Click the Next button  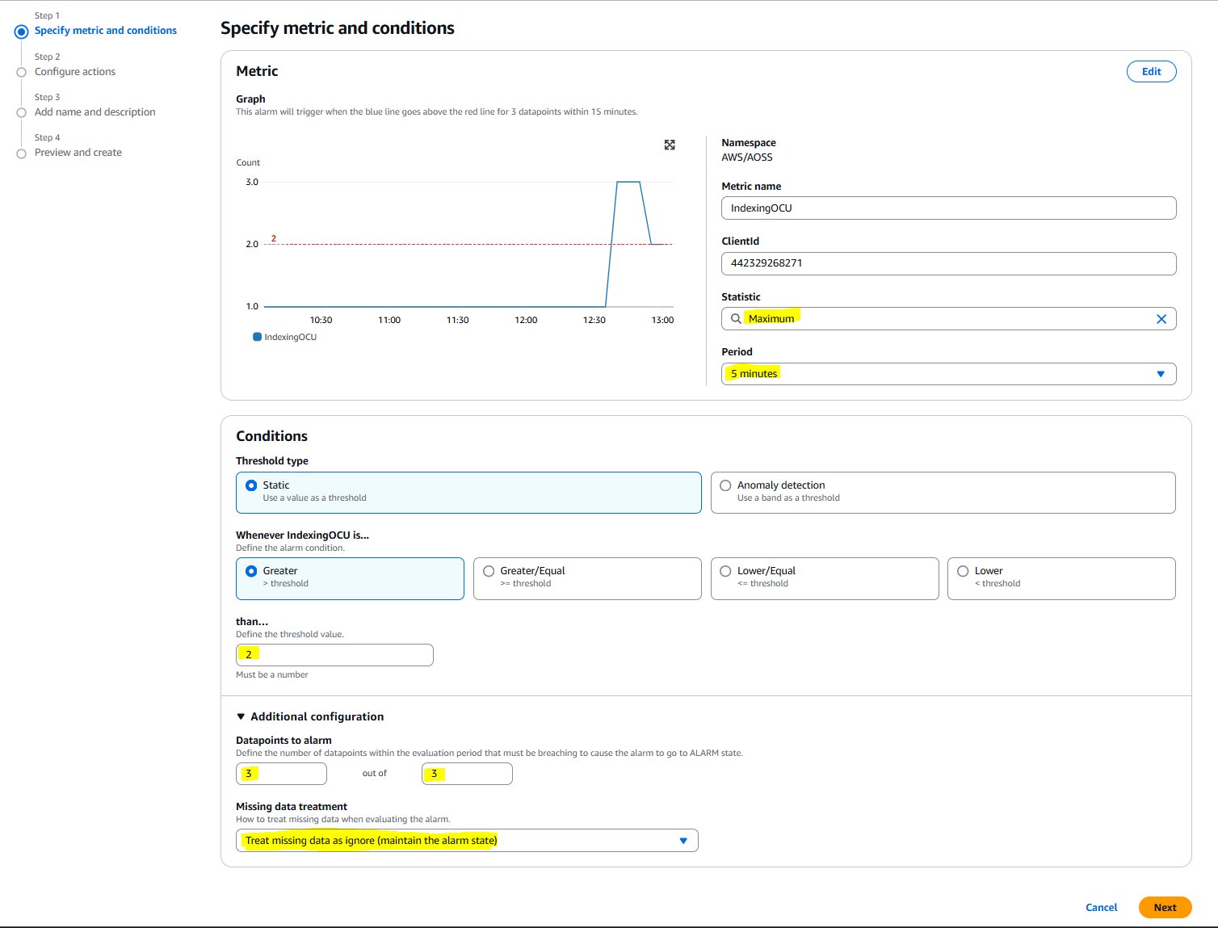(x=1165, y=907)
